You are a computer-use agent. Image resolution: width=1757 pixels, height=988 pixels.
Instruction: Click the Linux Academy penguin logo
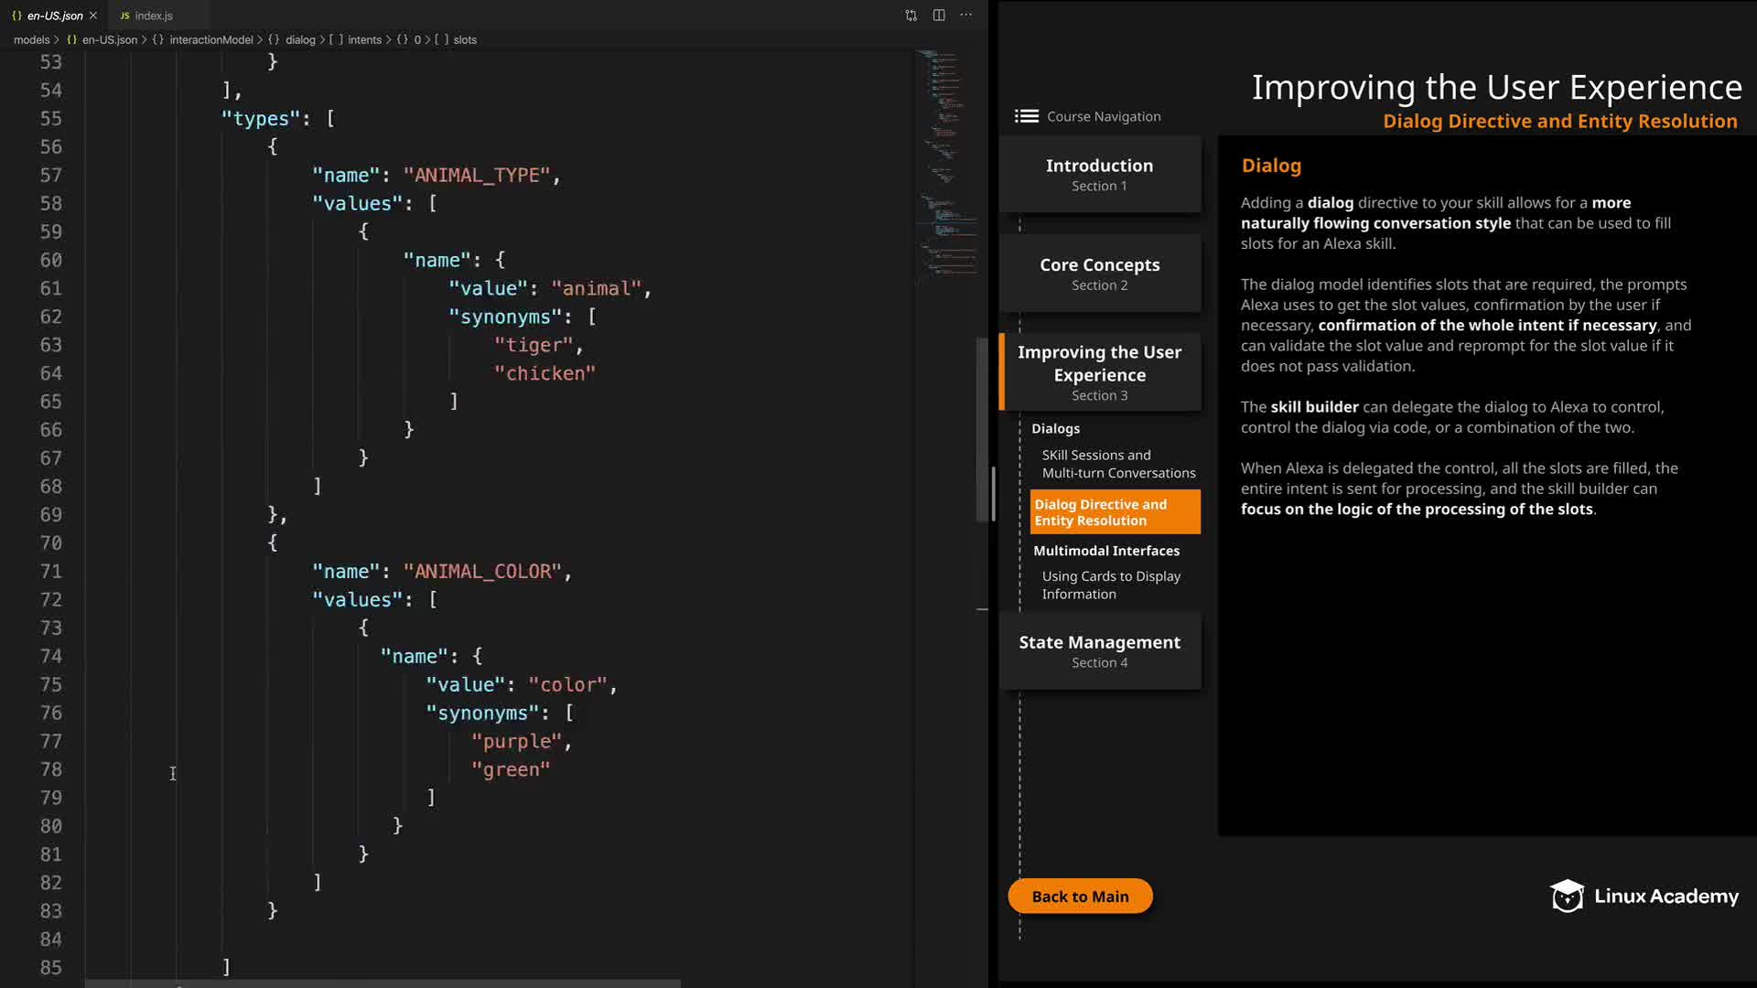click(1567, 897)
